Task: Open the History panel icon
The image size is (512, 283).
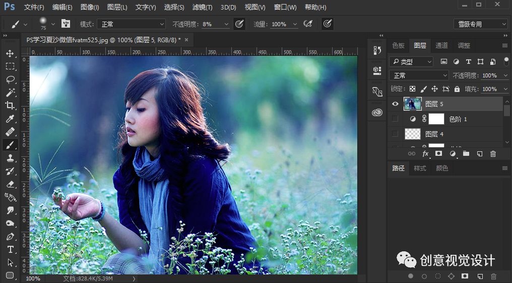Action: click(377, 50)
